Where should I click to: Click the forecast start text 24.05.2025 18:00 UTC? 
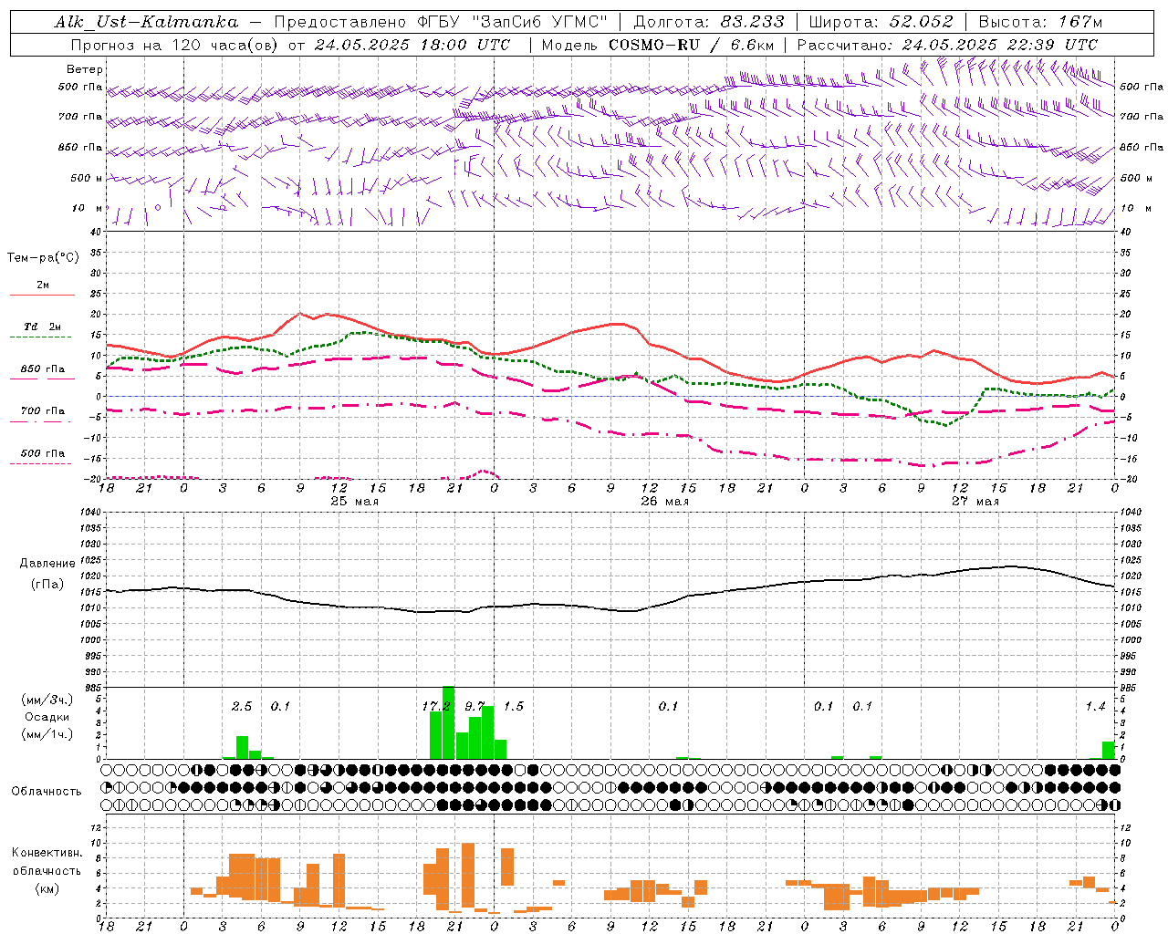[412, 45]
